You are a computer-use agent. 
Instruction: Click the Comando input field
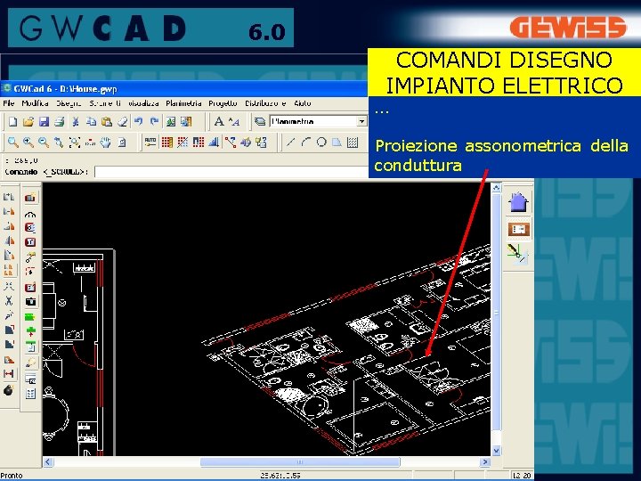231,172
